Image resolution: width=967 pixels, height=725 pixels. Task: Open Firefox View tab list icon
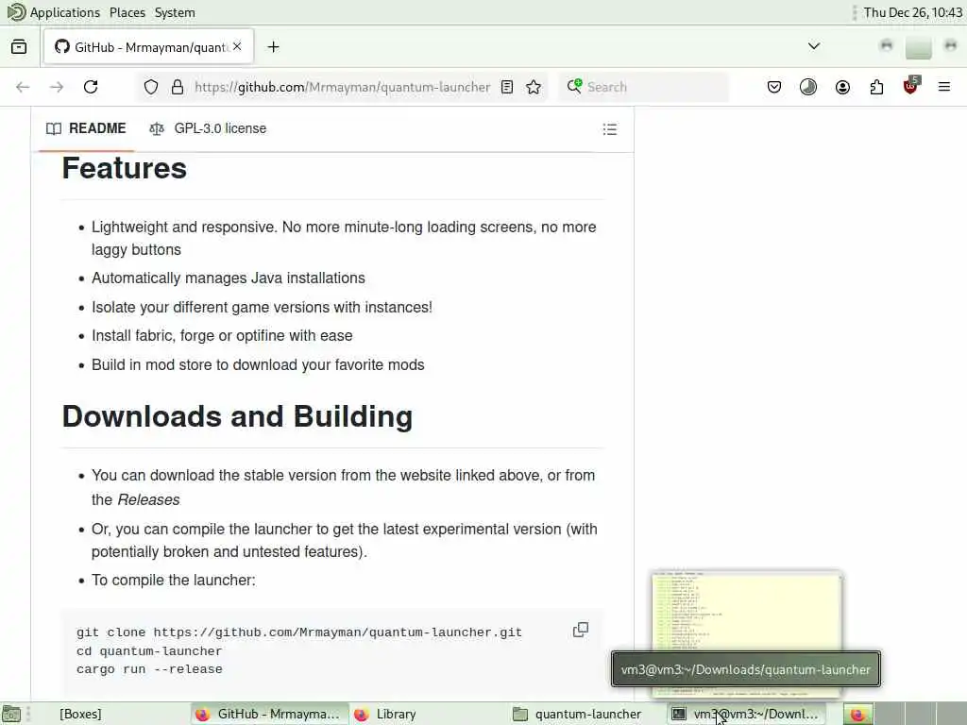click(19, 47)
